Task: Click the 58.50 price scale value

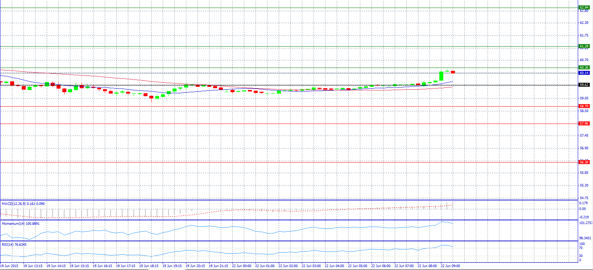Action: [x=584, y=111]
